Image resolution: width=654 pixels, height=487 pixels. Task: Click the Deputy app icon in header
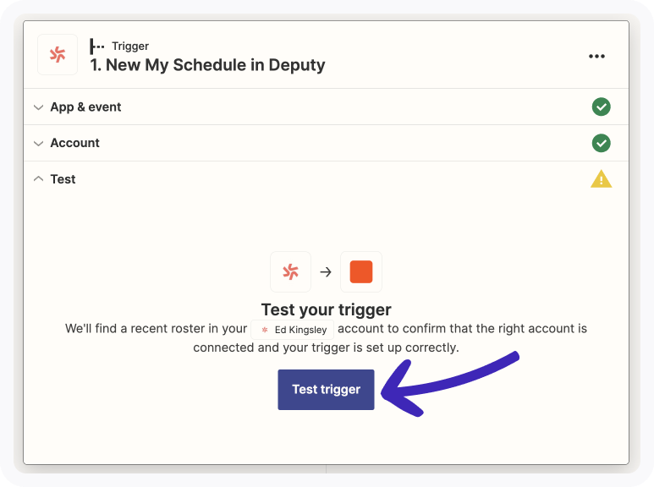pos(58,55)
